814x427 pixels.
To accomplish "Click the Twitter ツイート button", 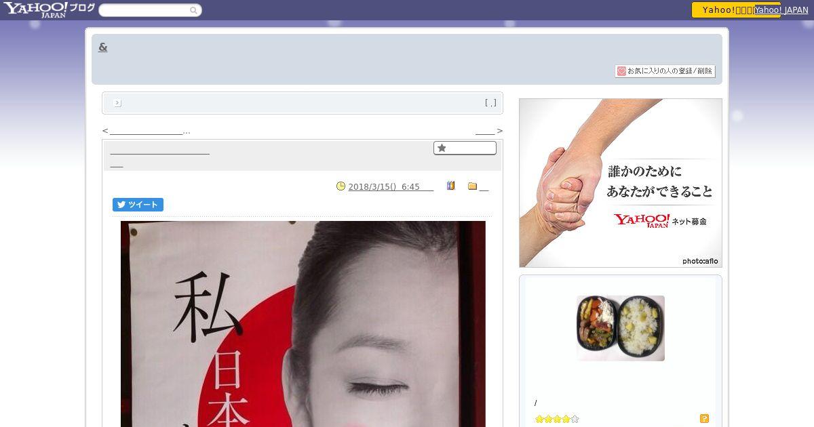I will tap(138, 205).
